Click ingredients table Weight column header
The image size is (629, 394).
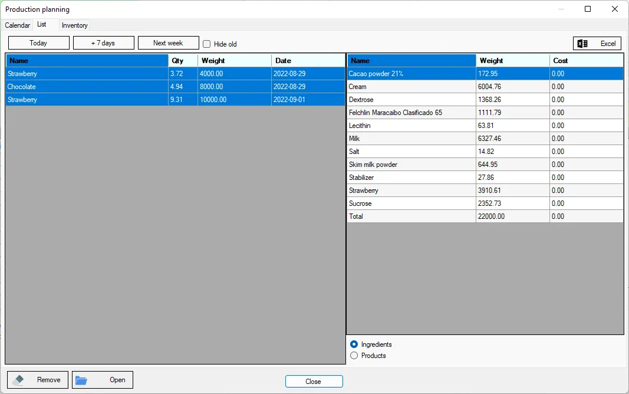tap(513, 61)
